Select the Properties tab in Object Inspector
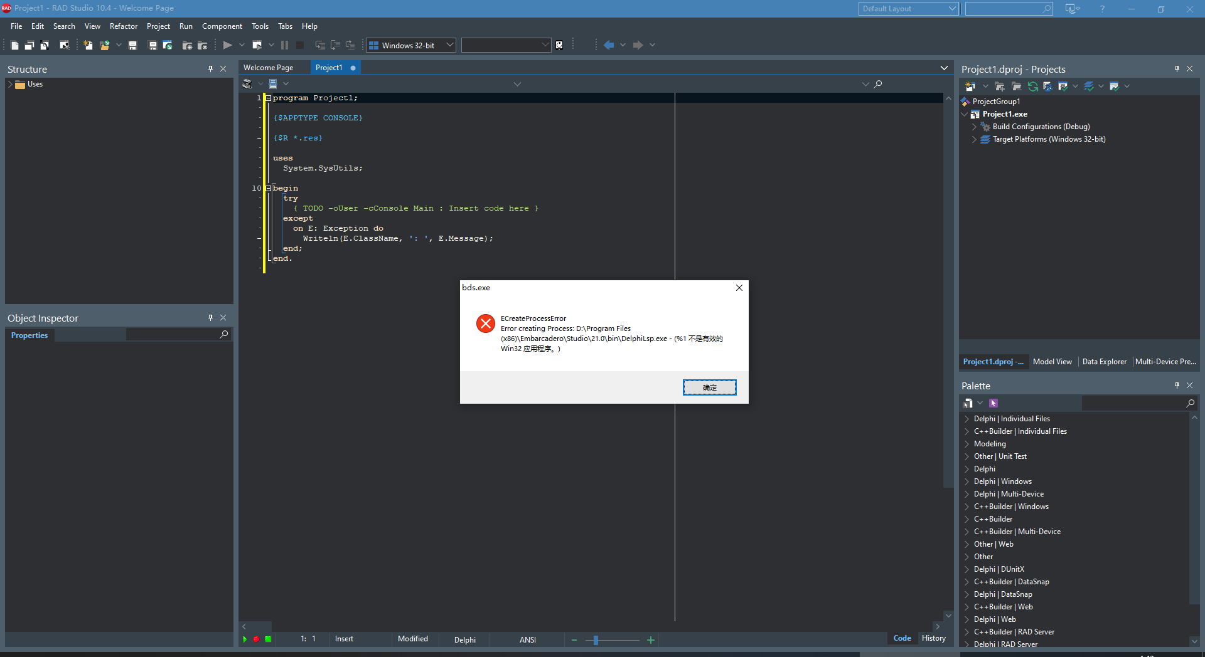1205x657 pixels. point(29,335)
